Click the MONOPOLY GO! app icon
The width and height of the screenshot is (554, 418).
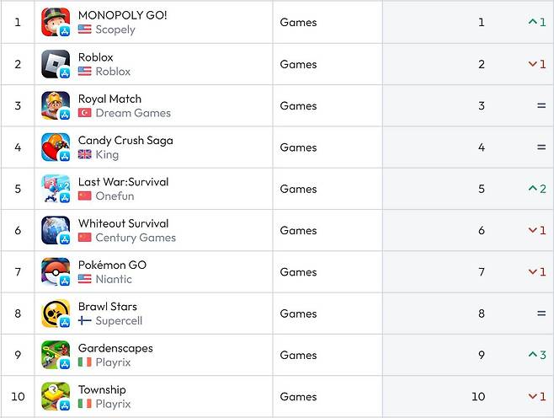tap(56, 22)
